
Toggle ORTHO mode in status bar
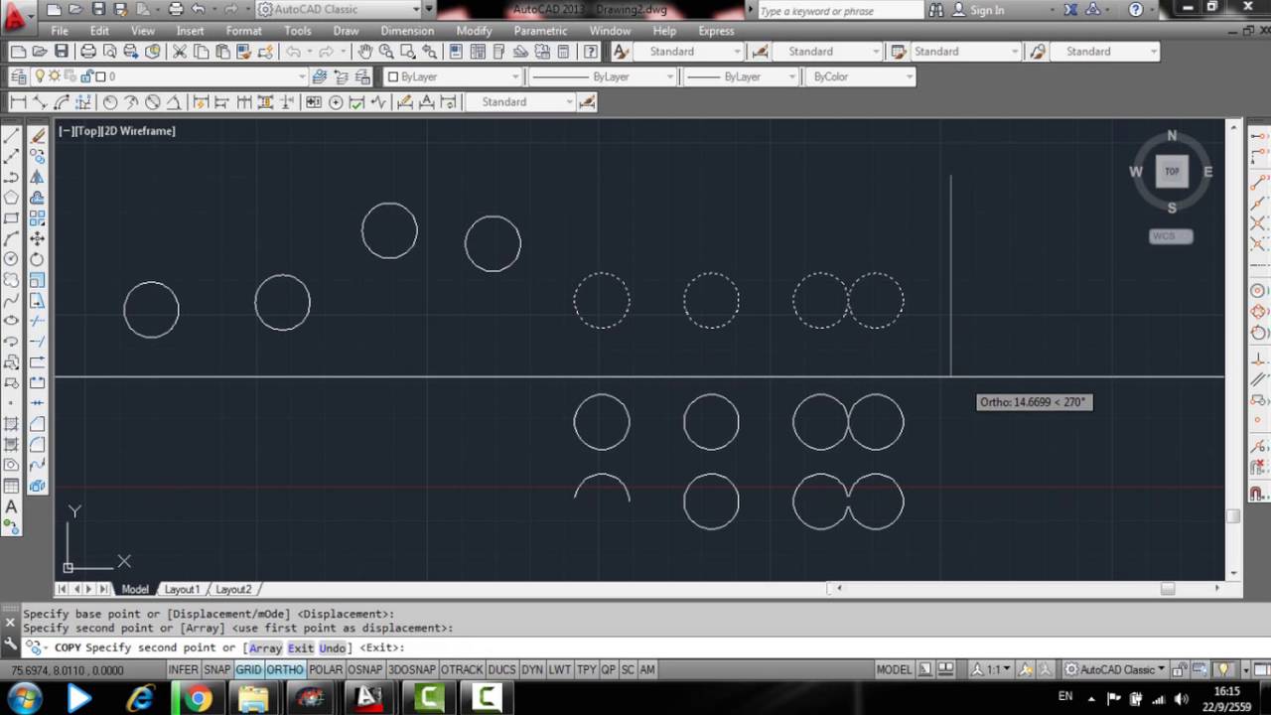[285, 670]
